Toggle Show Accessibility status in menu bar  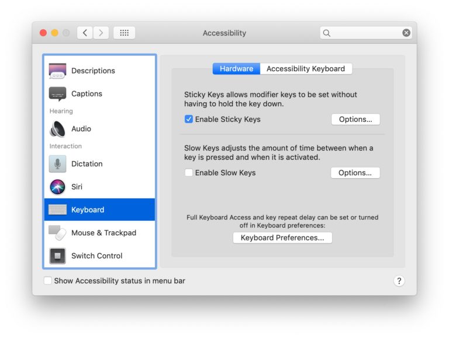coord(48,281)
